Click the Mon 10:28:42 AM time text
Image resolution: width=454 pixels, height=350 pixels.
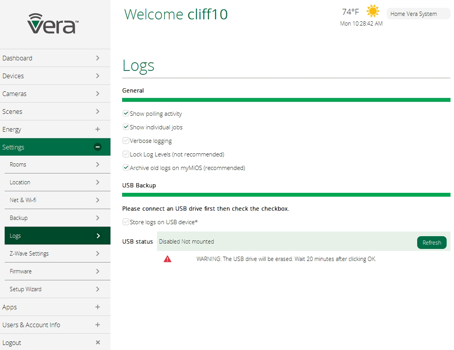click(361, 24)
